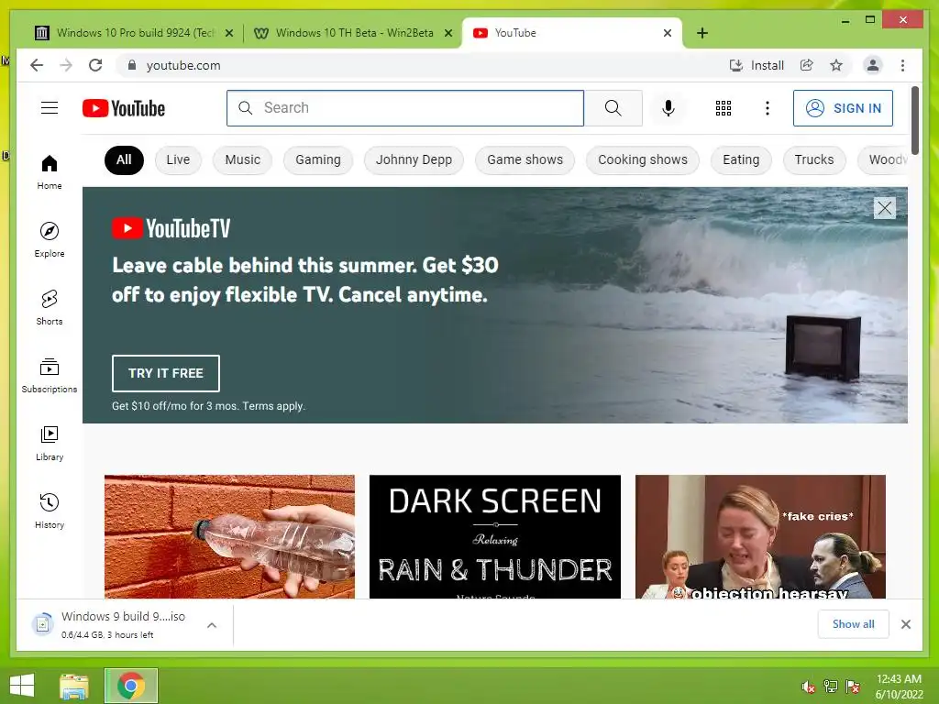
Task: Click the site lock icon
Action: click(132, 65)
